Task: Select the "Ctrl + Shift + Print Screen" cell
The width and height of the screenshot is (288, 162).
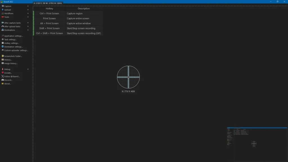Action: point(49,33)
